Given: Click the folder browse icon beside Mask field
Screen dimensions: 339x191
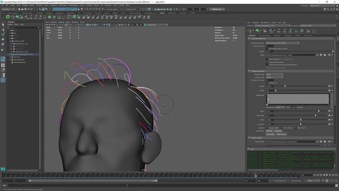Looking at the screenshot, I should [x=325, y=55].
